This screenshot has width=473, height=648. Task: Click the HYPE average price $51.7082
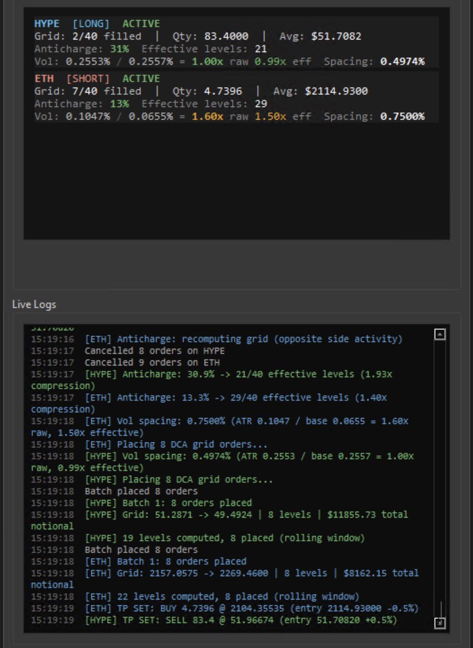point(336,37)
